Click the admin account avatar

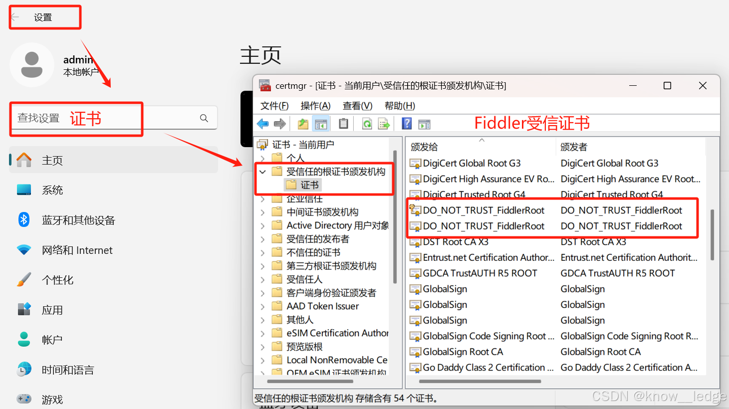click(32, 65)
